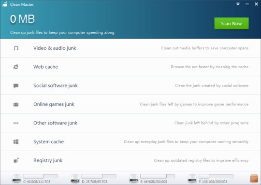Click the Clean Master title text
Screen dimensions: 261x185
click(x=22, y=4)
